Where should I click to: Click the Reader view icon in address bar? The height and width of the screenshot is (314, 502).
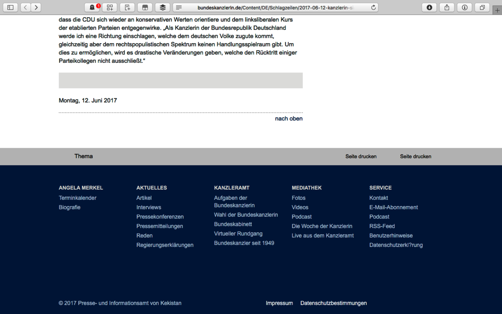pos(179,7)
